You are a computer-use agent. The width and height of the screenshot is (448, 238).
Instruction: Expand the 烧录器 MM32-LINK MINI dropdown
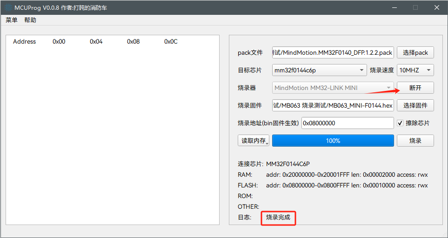coord(333,88)
